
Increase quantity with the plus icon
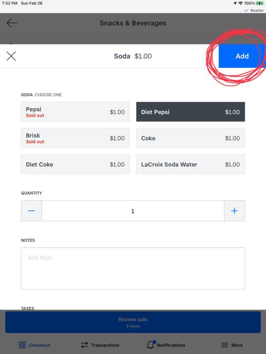click(234, 211)
